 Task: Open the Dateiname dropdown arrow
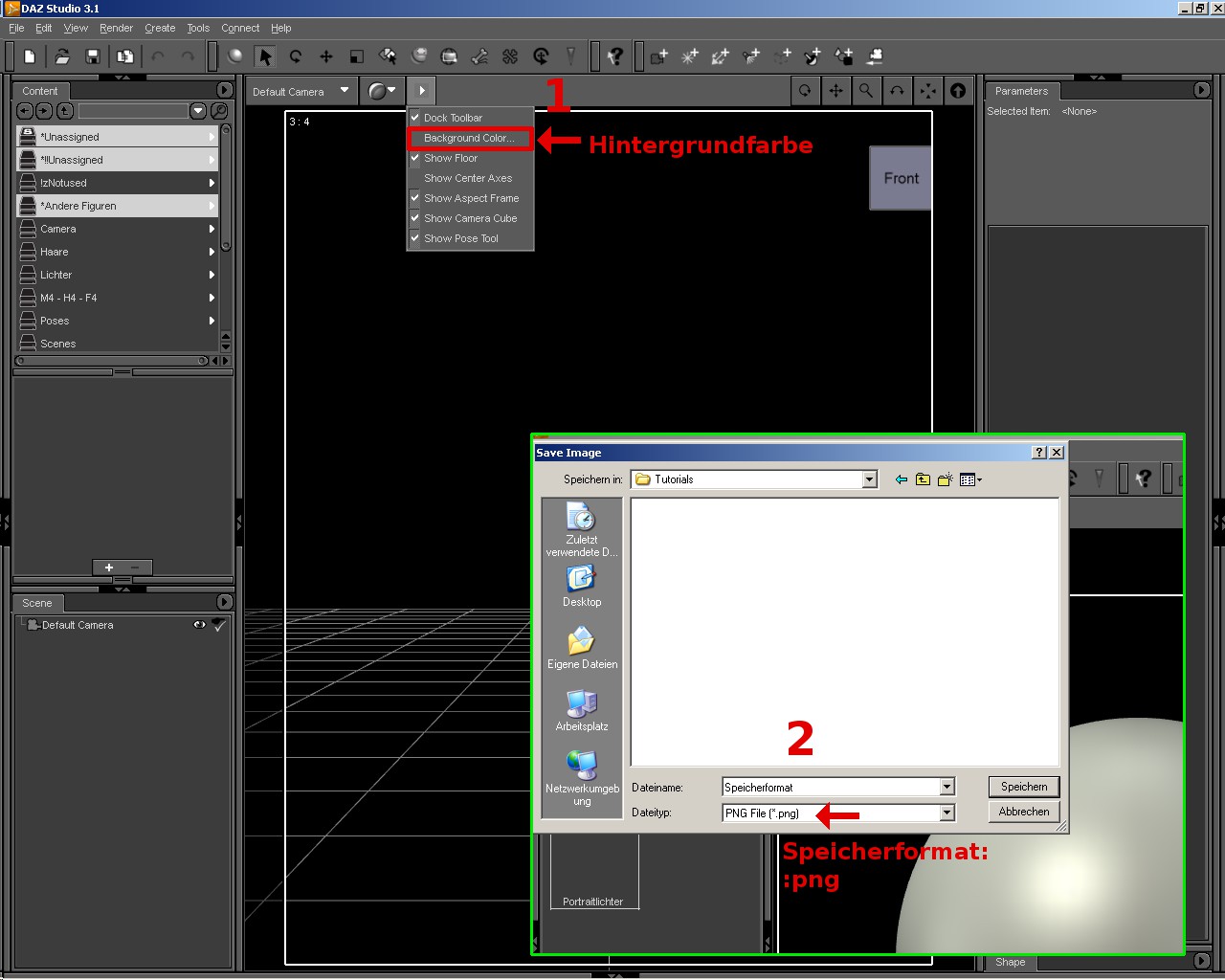[947, 787]
